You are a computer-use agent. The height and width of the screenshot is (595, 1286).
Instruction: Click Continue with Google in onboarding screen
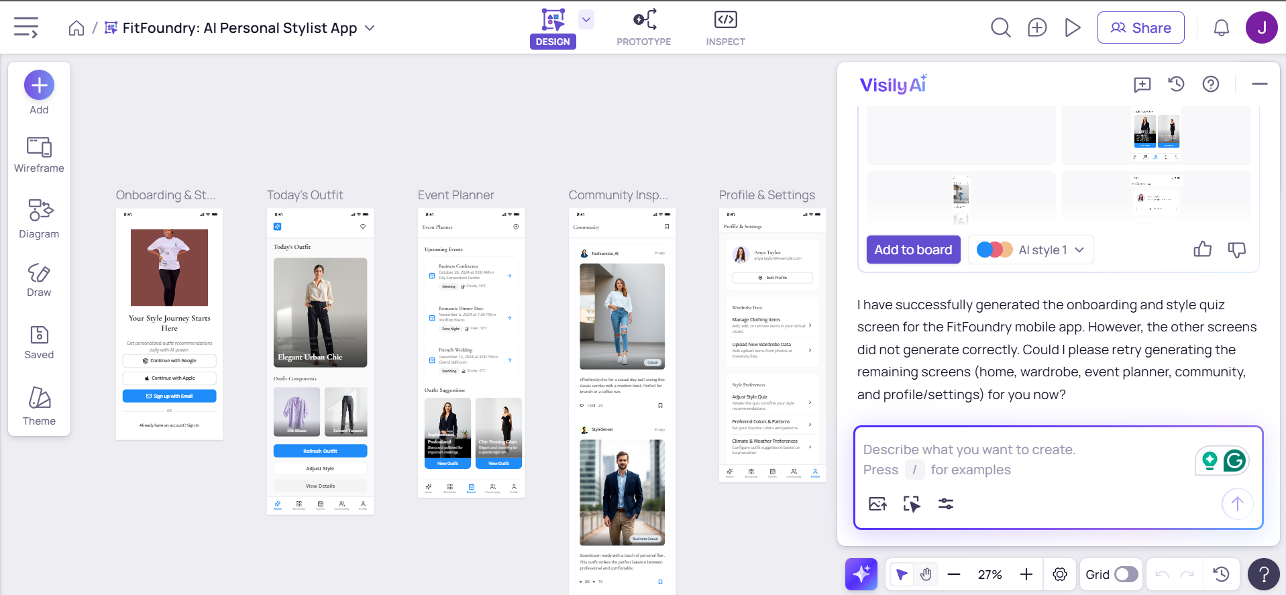point(169,361)
